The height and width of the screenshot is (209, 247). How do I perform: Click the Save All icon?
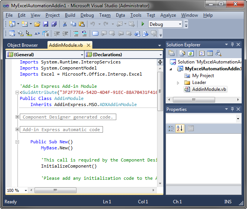(54, 24)
